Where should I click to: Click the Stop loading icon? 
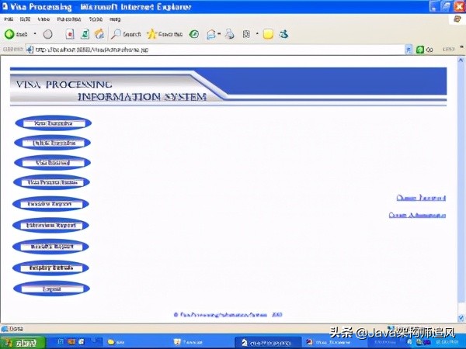point(69,34)
